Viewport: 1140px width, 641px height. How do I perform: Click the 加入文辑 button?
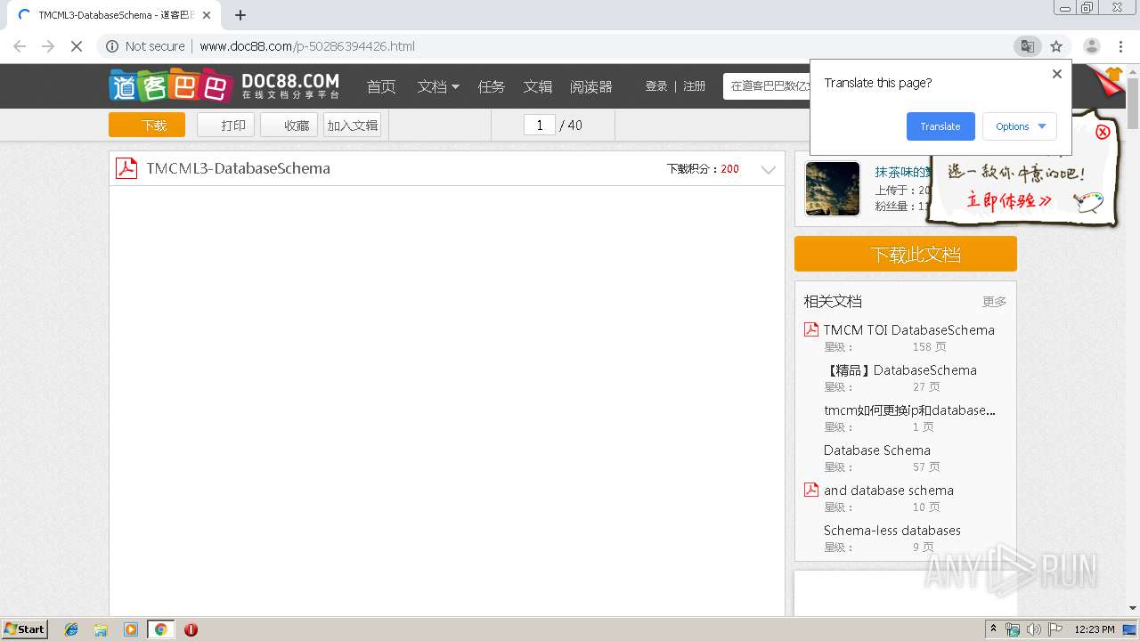pyautogui.click(x=352, y=125)
